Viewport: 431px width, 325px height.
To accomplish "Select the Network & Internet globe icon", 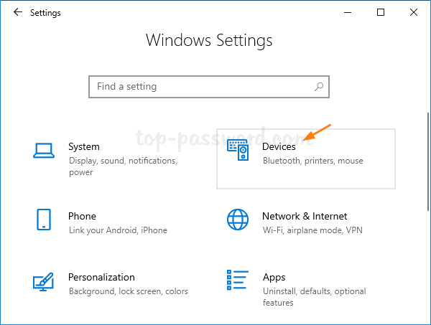I will pos(238,220).
